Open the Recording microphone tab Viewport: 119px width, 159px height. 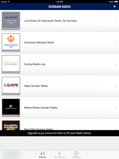tap(59, 155)
